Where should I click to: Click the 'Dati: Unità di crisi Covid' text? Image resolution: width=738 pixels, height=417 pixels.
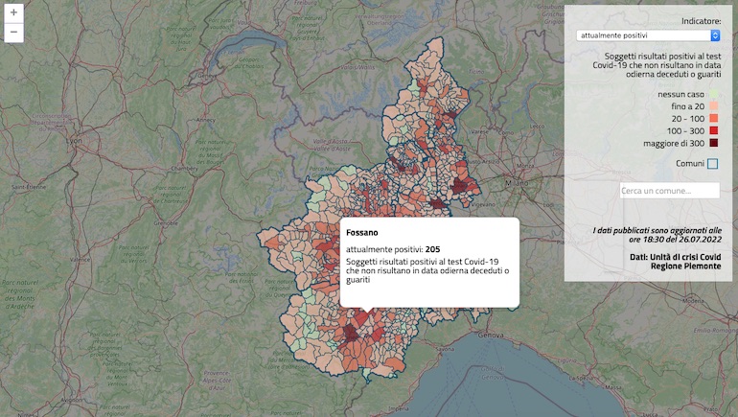[x=675, y=256]
